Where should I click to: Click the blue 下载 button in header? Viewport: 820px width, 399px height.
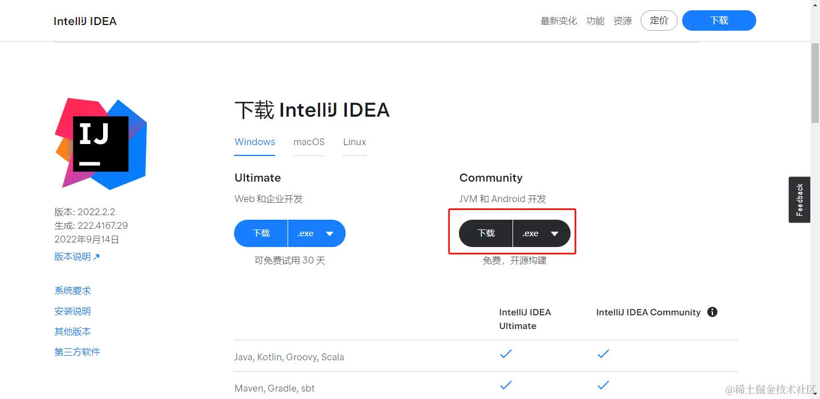click(719, 20)
